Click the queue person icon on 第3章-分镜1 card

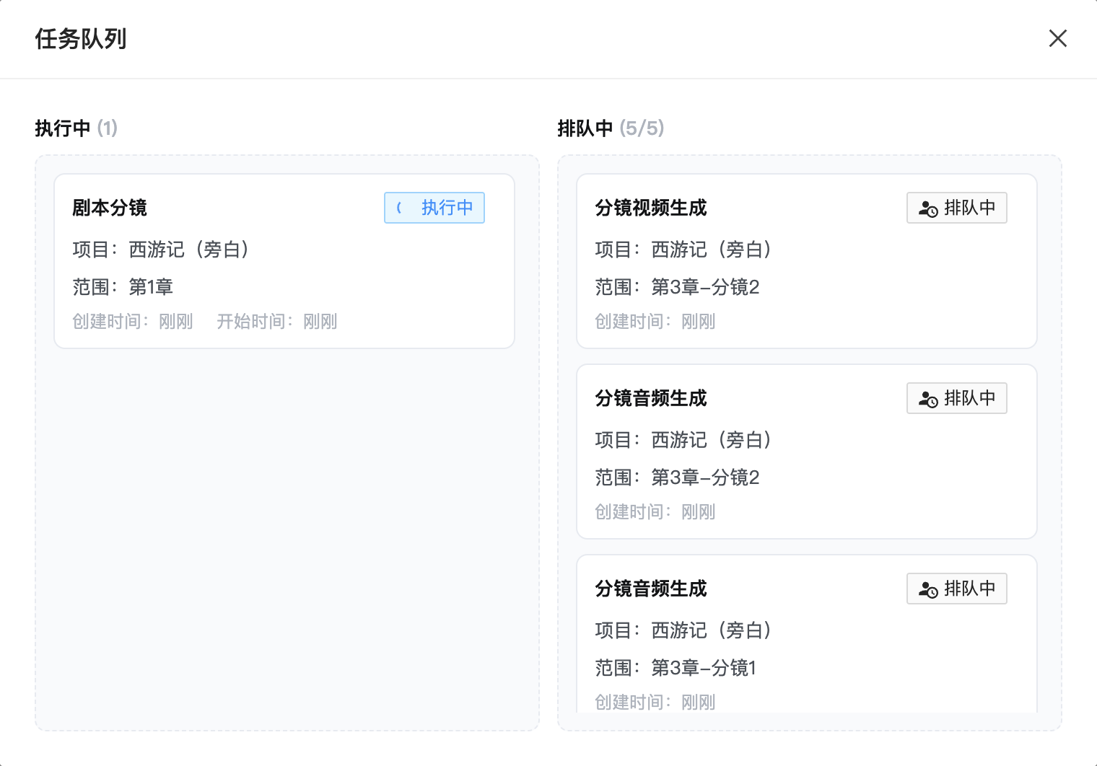click(x=926, y=589)
